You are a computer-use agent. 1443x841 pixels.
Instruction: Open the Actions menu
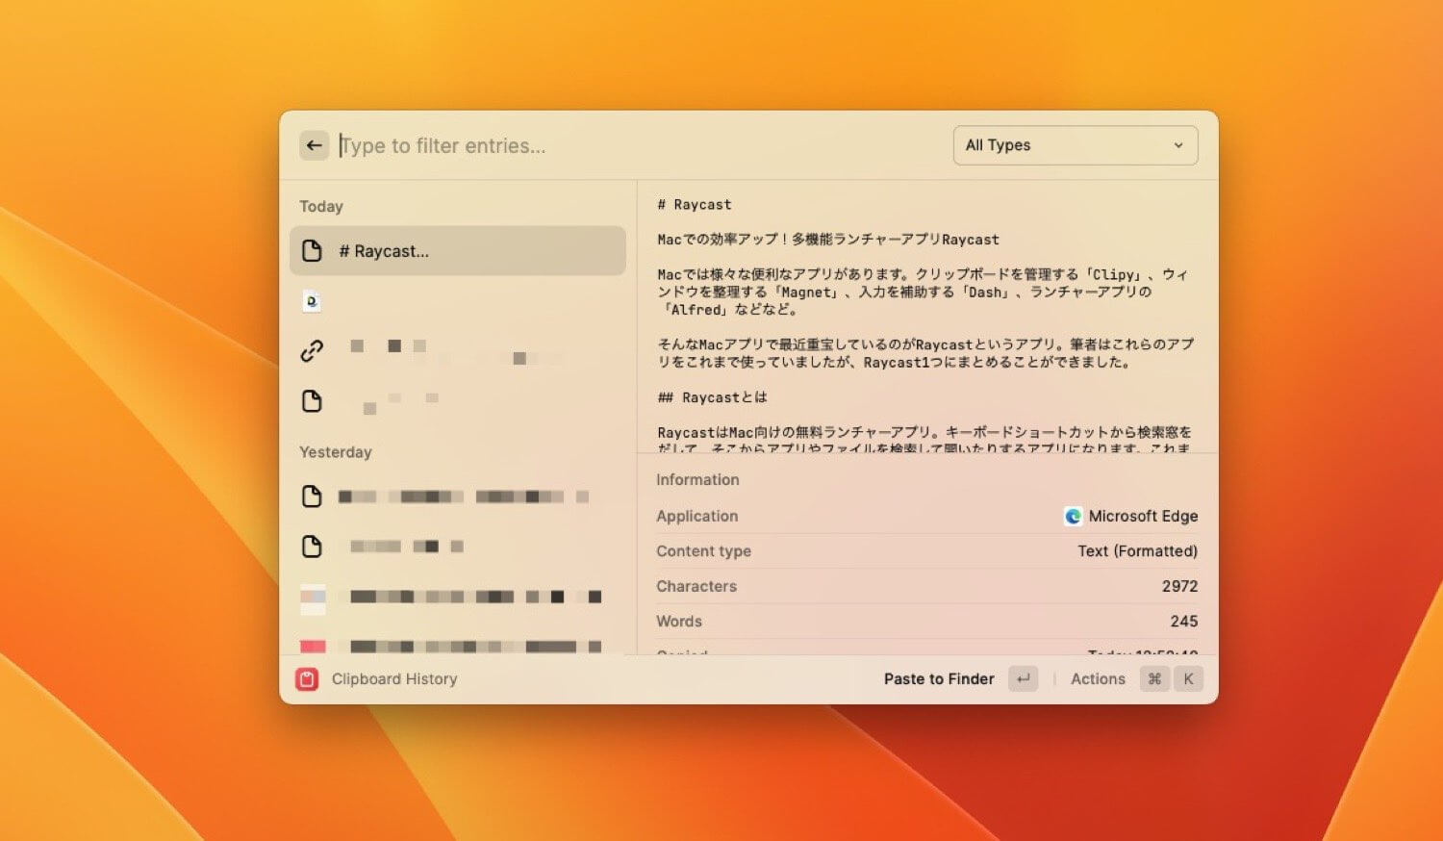[x=1098, y=679]
